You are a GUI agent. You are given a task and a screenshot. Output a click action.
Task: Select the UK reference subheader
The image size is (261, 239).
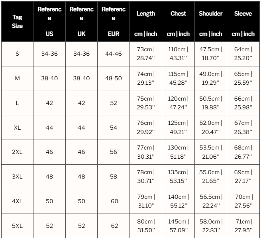point(81,34)
